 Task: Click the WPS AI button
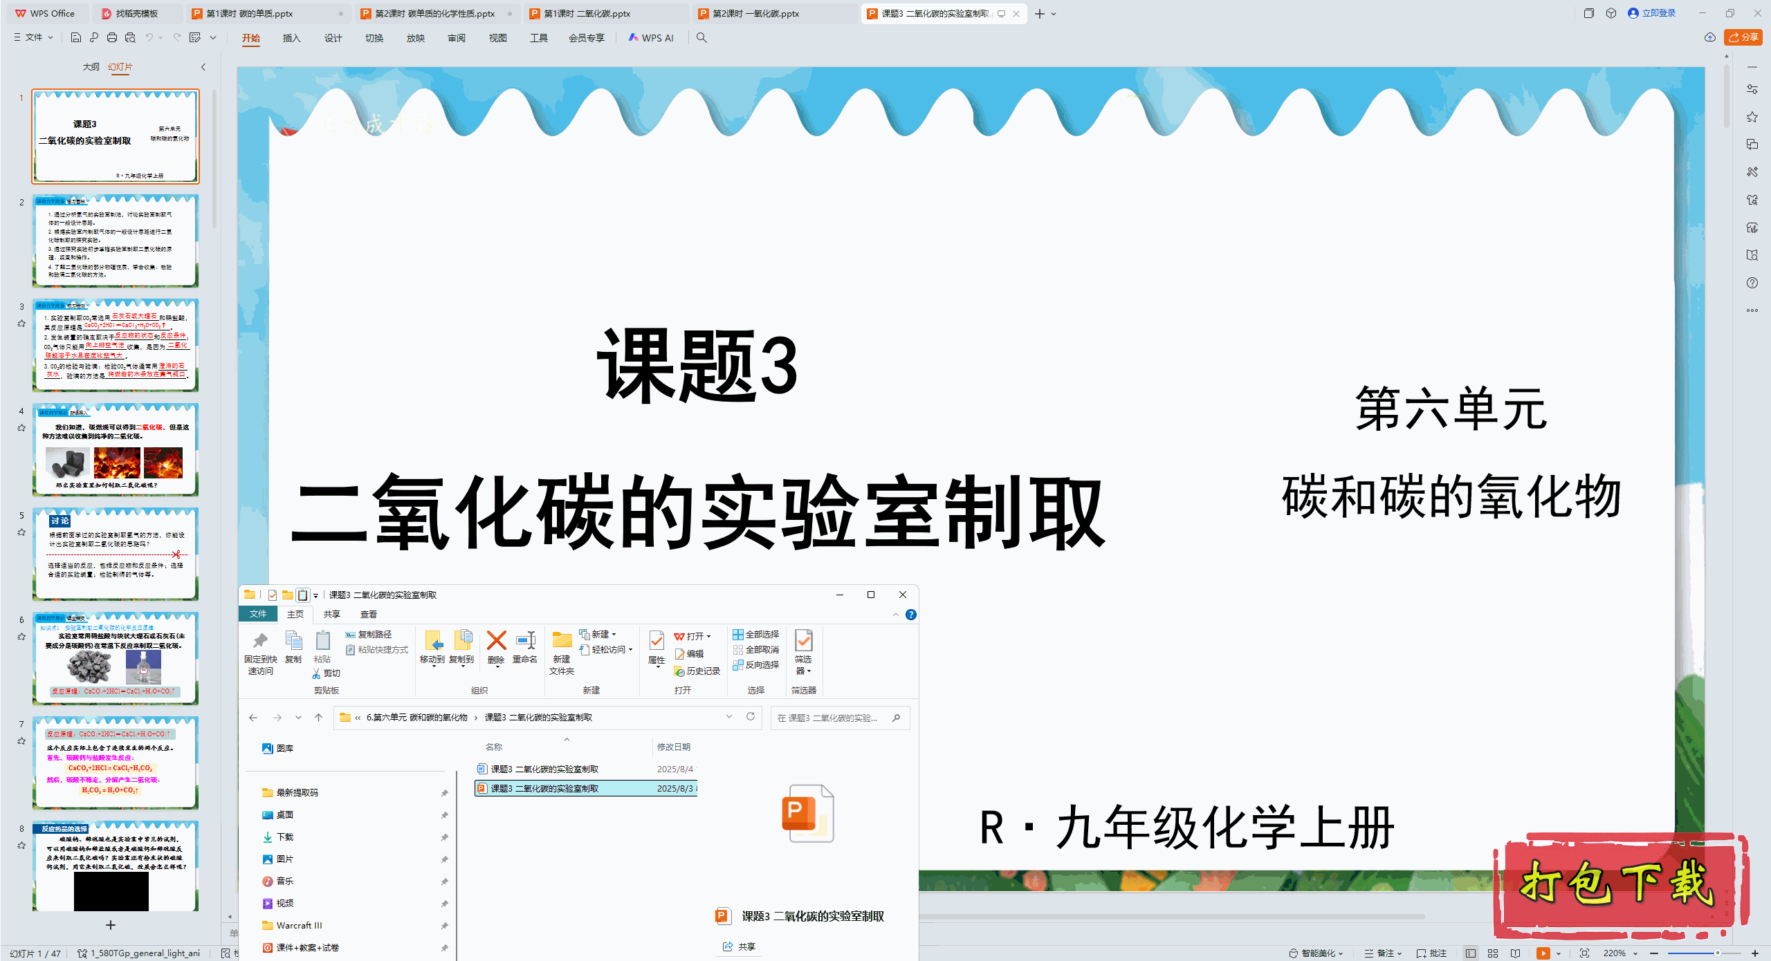coord(650,38)
